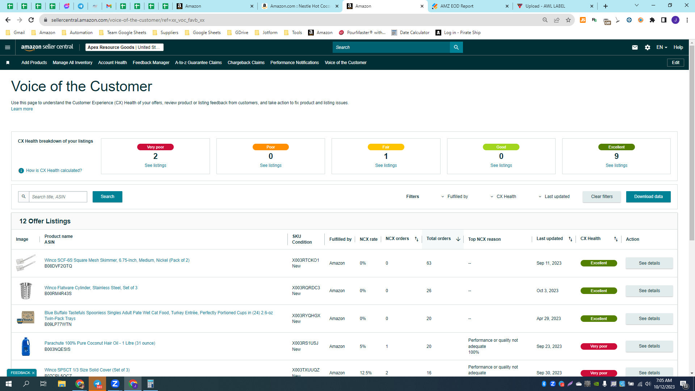Viewport: 695px width, 391px height.
Task: Open the settings gear in Seller Central
Action: pos(648,47)
